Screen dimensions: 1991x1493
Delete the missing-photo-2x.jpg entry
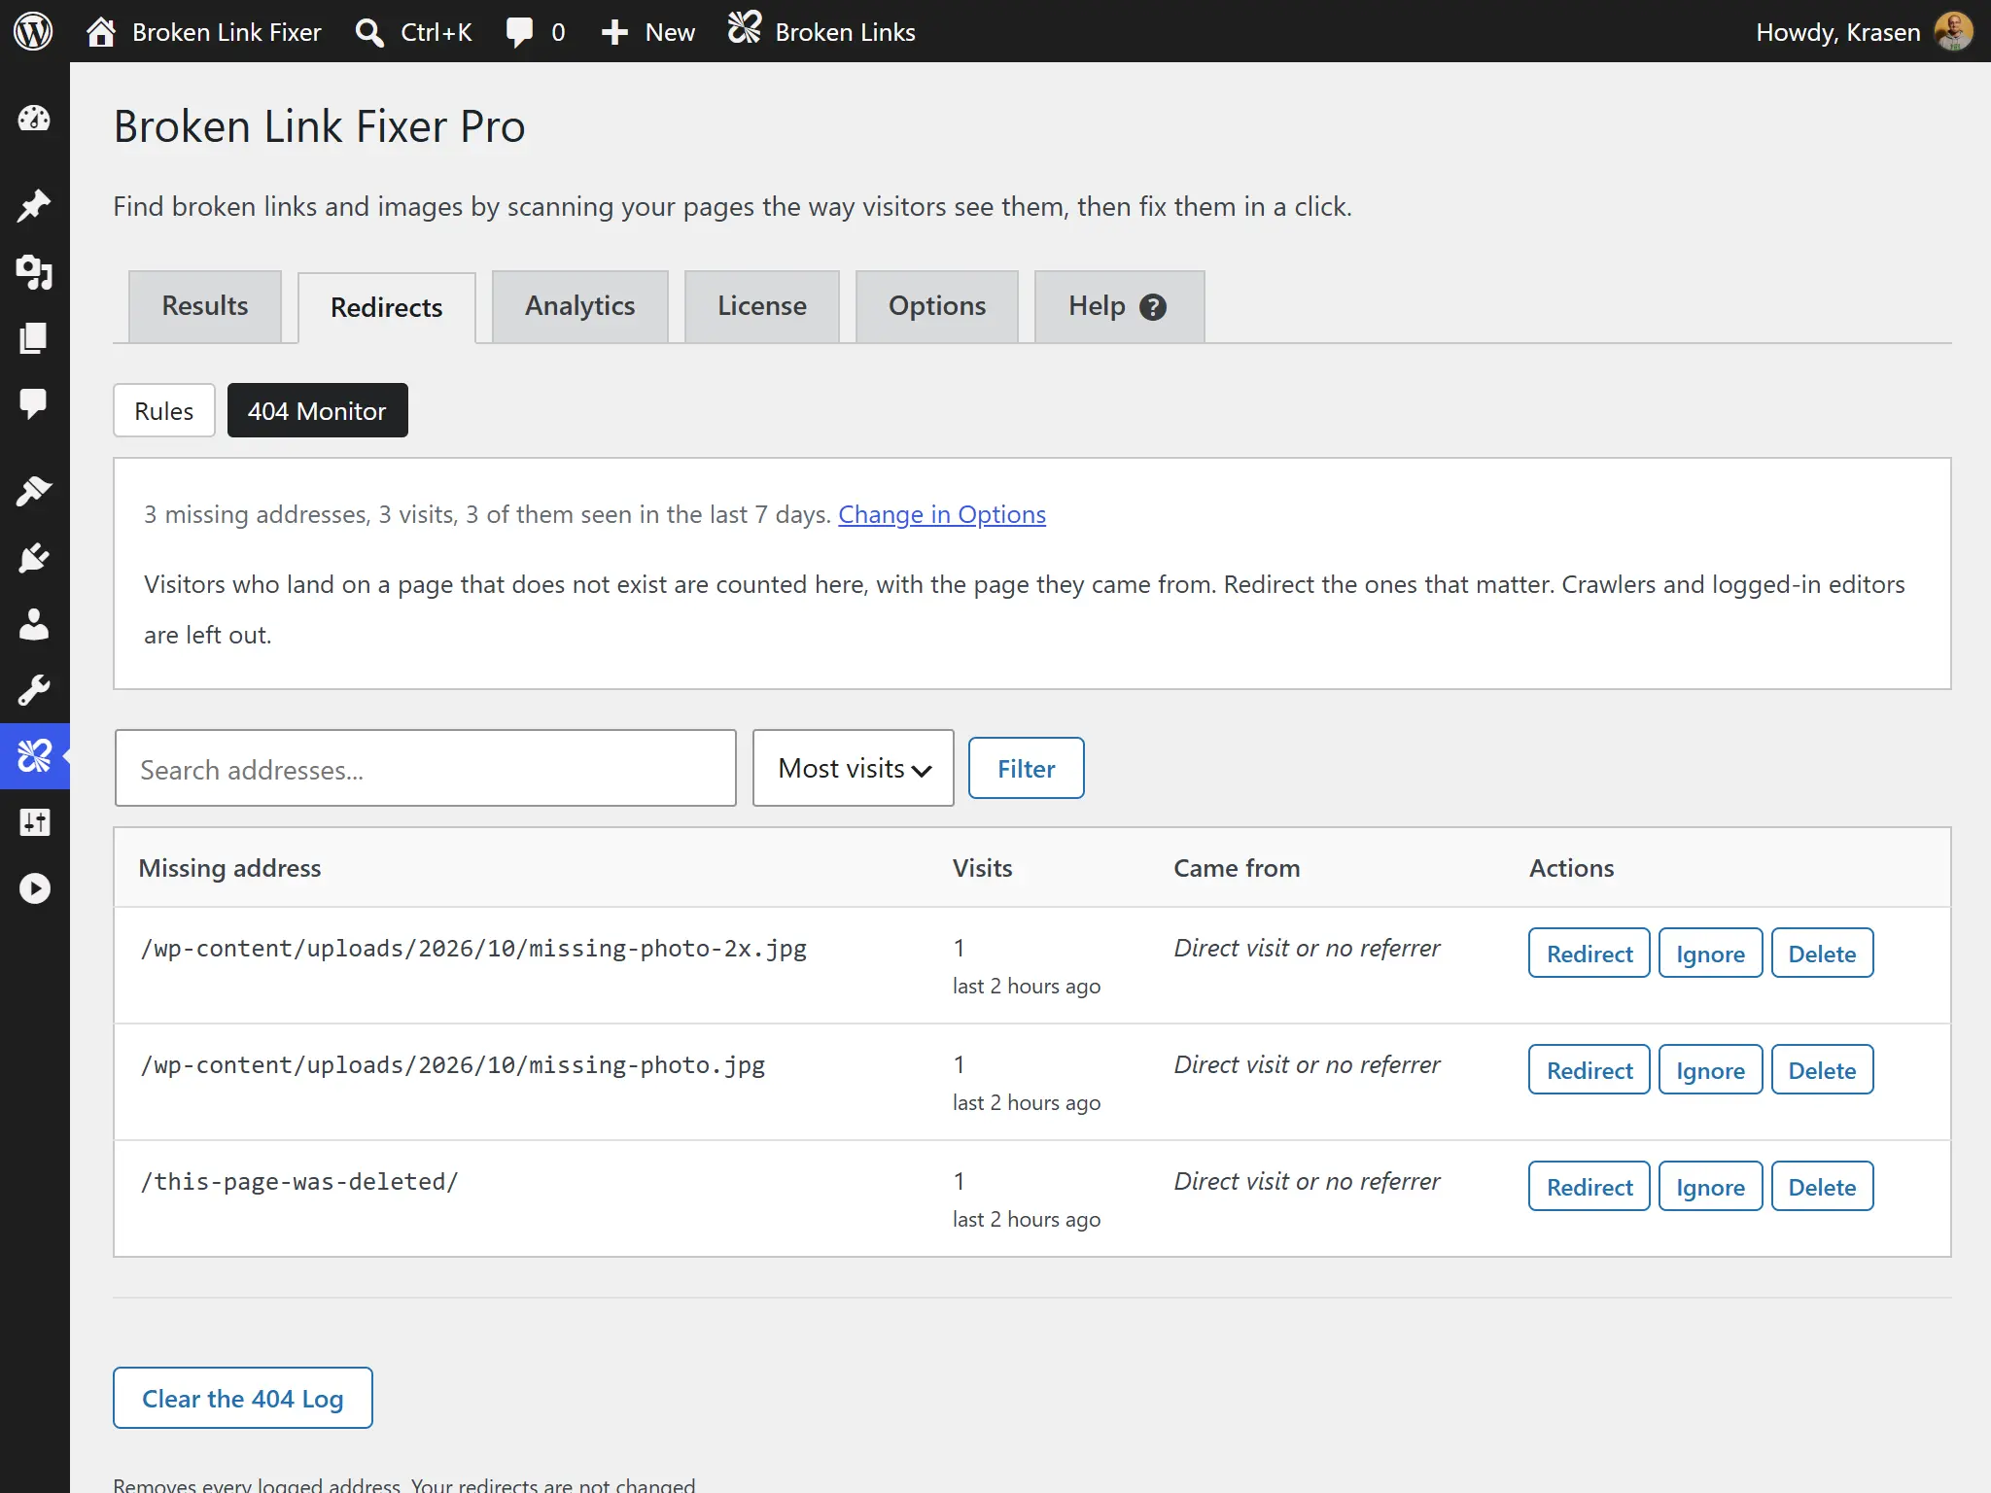tap(1822, 954)
